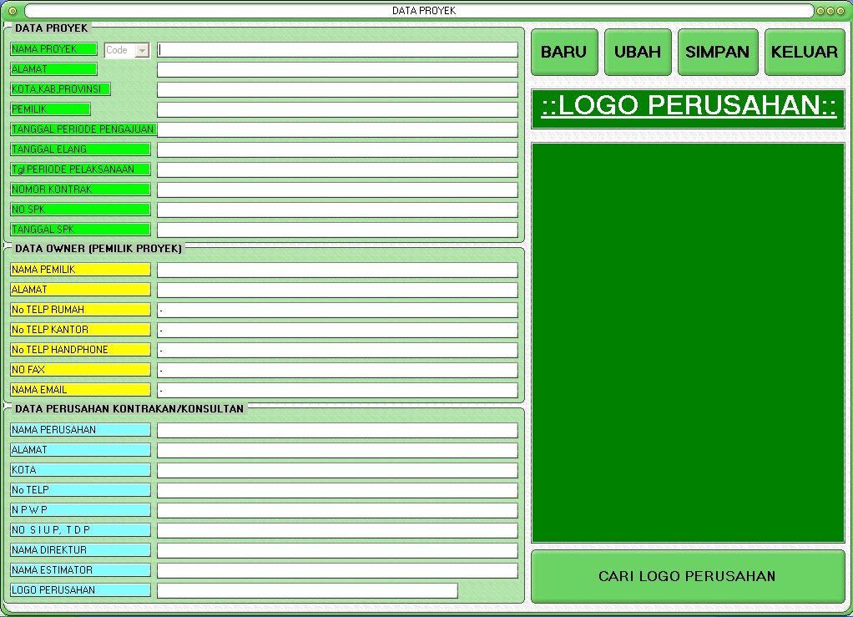The width and height of the screenshot is (853, 617).
Task: Click the DATA PROYEK title bar
Action: [x=420, y=11]
